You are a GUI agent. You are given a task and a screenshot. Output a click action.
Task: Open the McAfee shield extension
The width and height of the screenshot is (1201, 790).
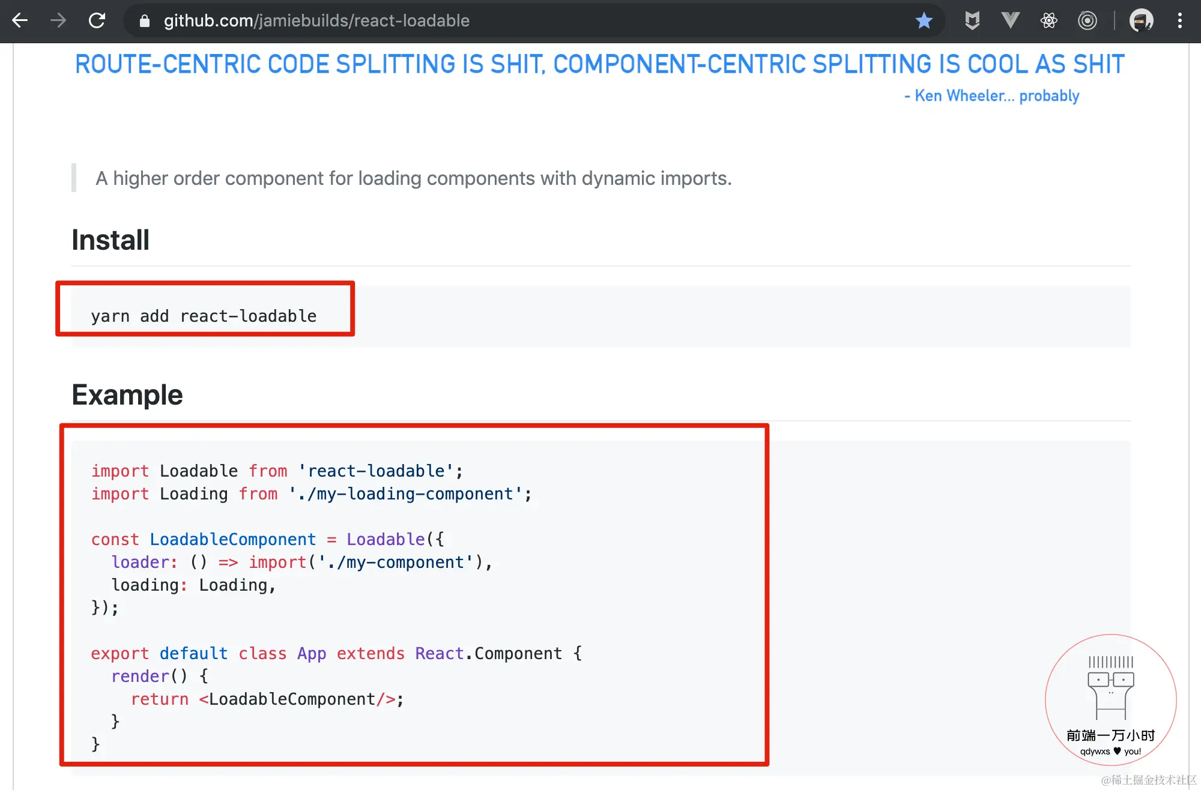[972, 21]
